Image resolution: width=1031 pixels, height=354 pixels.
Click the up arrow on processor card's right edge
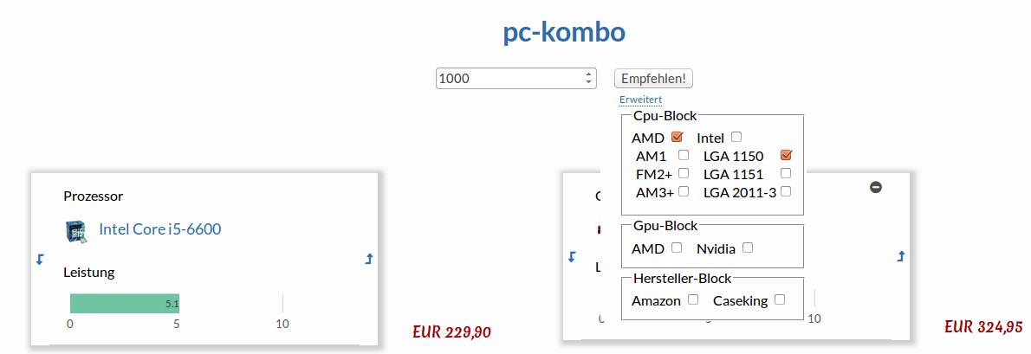pyautogui.click(x=369, y=260)
